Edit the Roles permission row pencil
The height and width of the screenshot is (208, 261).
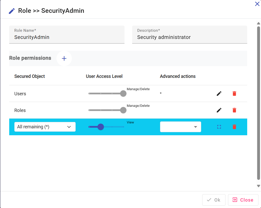click(x=219, y=110)
